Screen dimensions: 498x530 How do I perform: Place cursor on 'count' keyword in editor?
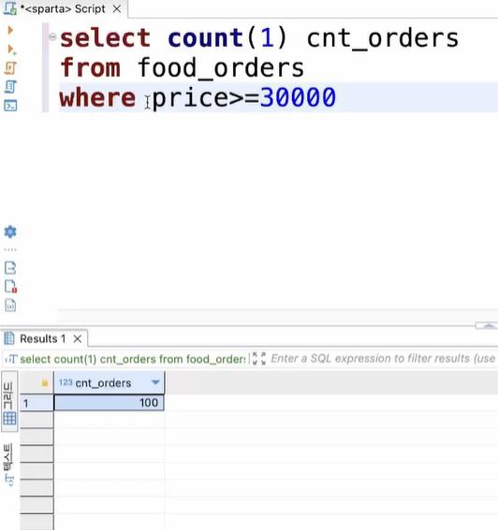point(206,37)
